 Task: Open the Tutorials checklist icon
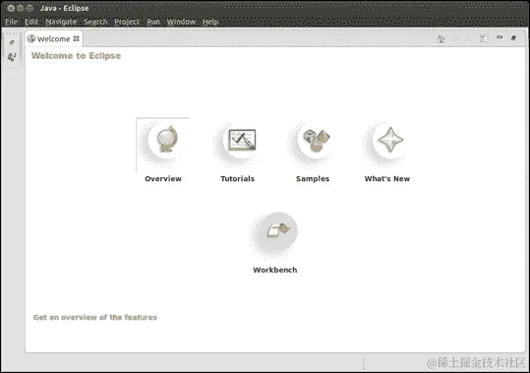(242, 140)
